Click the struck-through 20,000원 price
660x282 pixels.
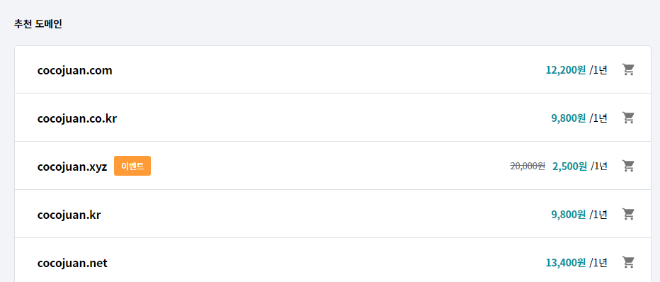528,167
